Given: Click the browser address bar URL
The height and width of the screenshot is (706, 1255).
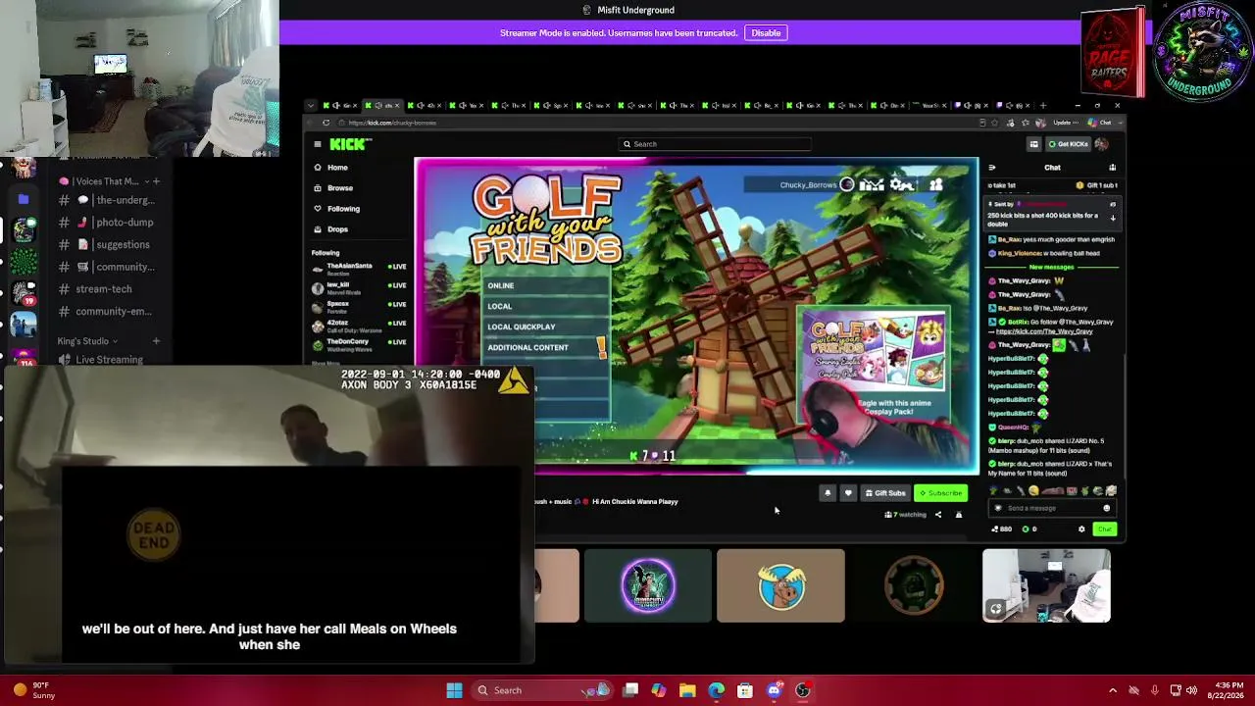Looking at the screenshot, I should pyautogui.click(x=392, y=123).
